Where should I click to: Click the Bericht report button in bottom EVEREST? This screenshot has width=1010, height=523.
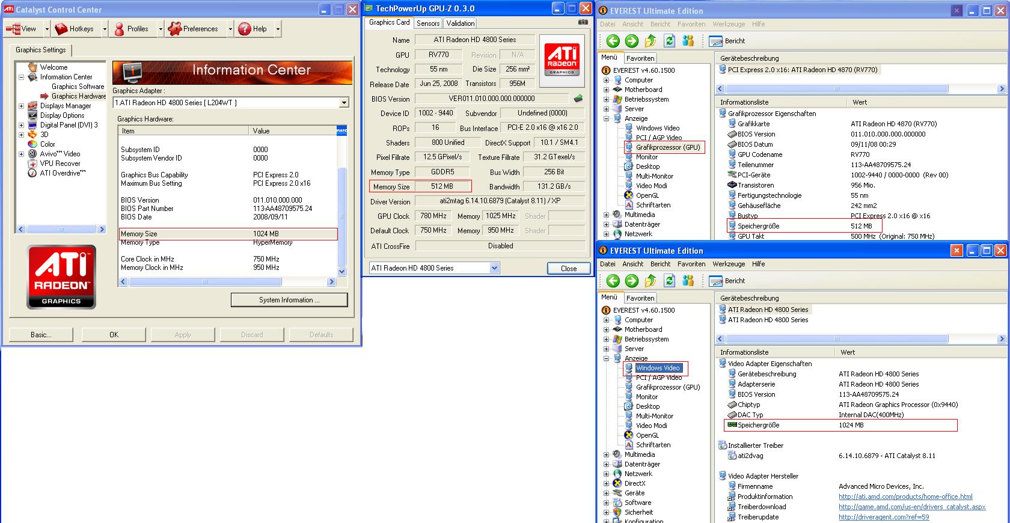pyautogui.click(x=727, y=281)
